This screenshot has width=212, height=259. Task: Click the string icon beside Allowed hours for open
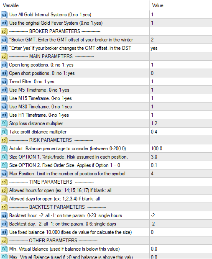4,190
